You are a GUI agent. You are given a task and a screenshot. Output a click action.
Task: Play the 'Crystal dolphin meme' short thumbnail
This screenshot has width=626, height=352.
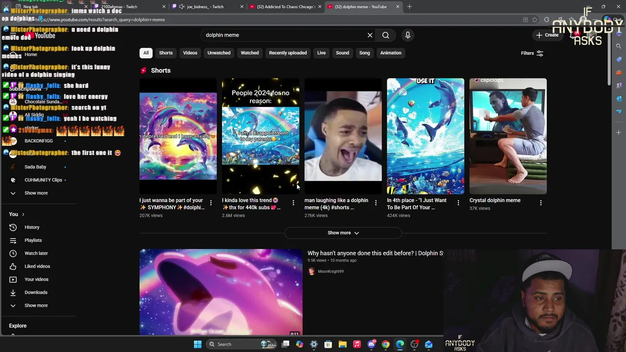[x=508, y=136]
